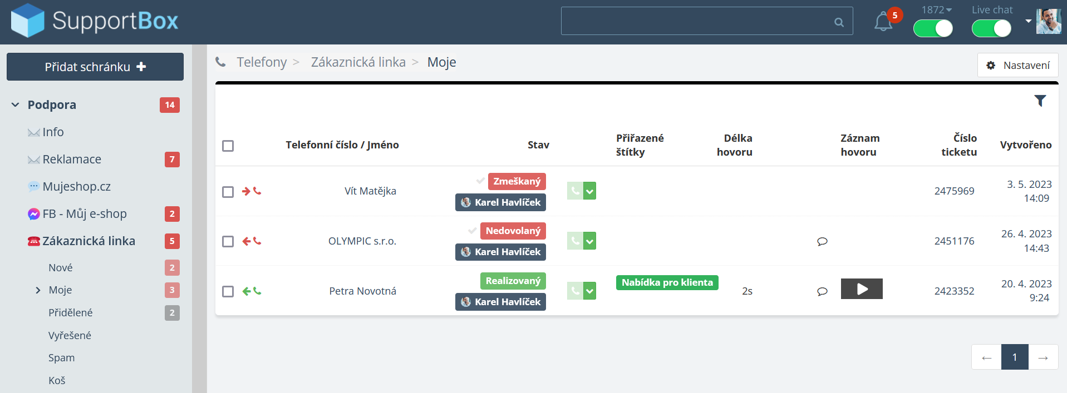The width and height of the screenshot is (1067, 393).
Task: Call OLYMPIC s.r.o. using green phone button
Action: click(x=575, y=241)
